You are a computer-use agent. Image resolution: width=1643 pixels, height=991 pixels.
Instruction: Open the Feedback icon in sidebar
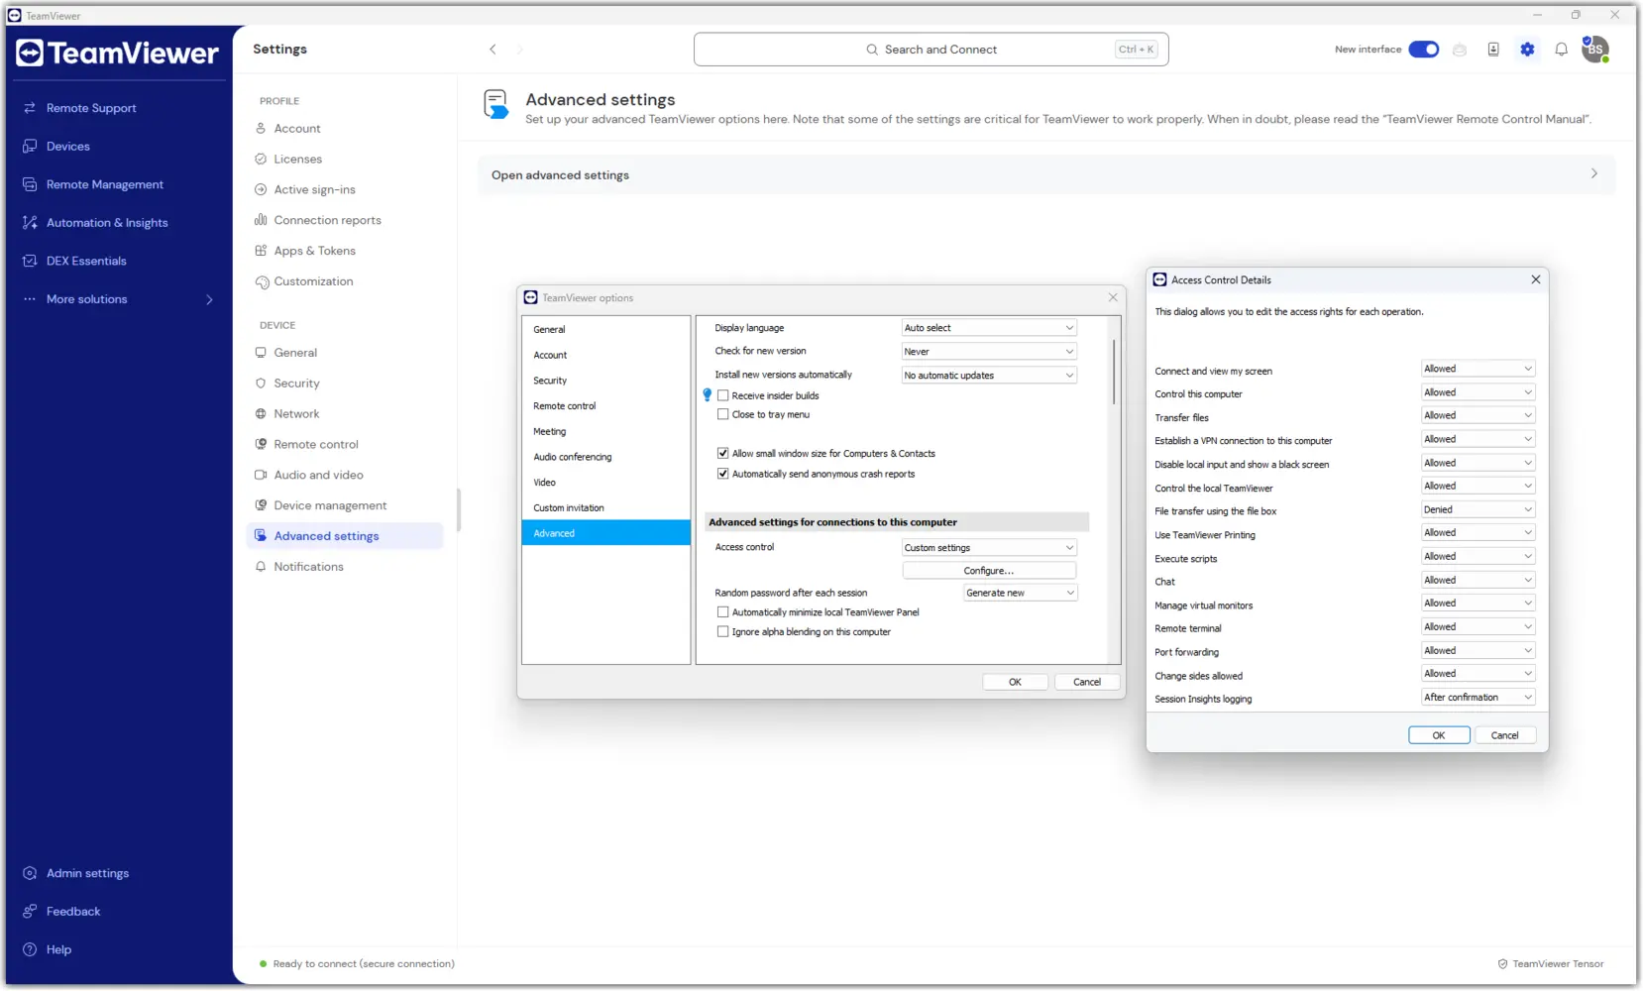tap(30, 912)
